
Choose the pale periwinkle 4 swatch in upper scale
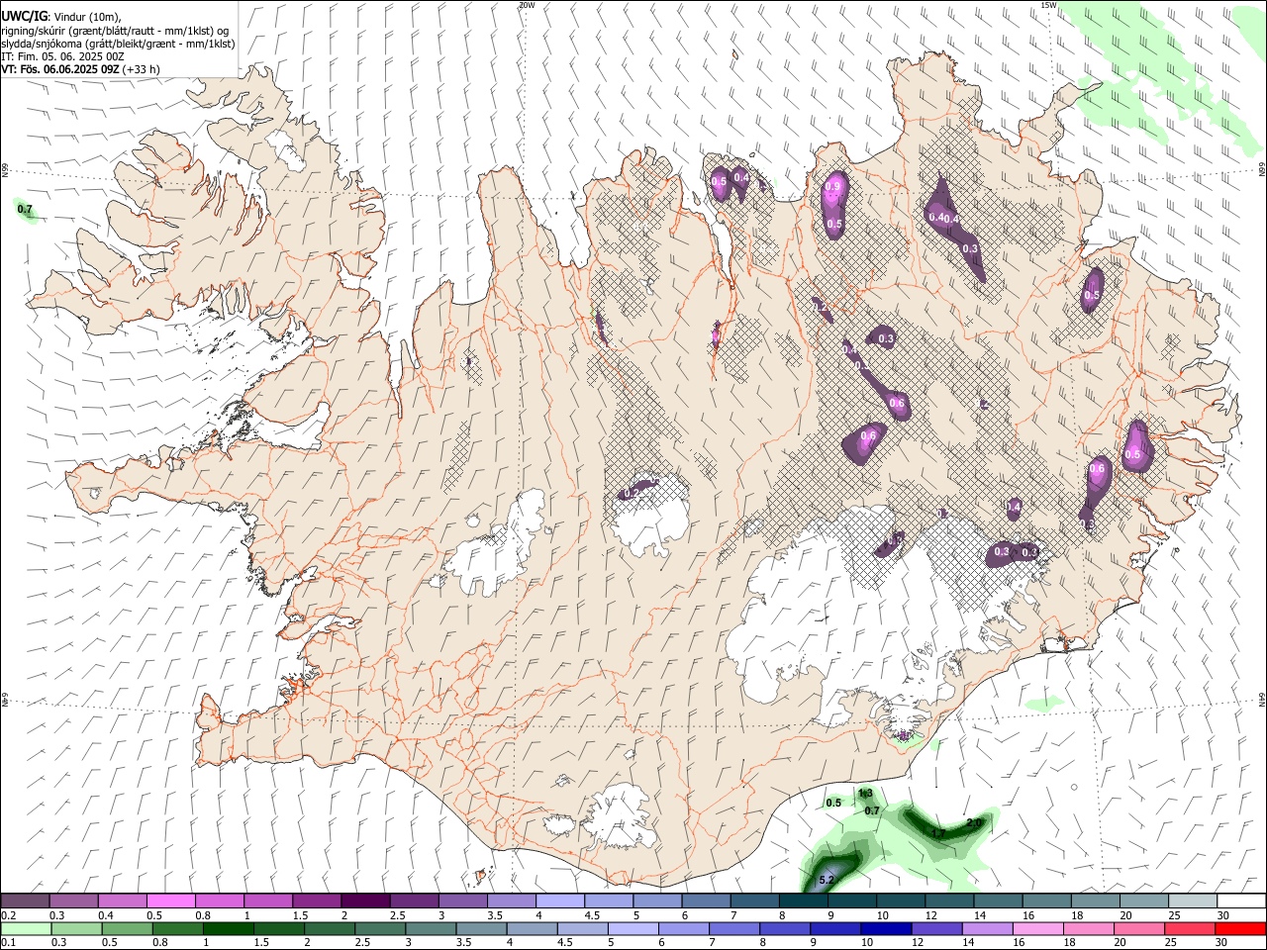pyautogui.click(x=560, y=901)
